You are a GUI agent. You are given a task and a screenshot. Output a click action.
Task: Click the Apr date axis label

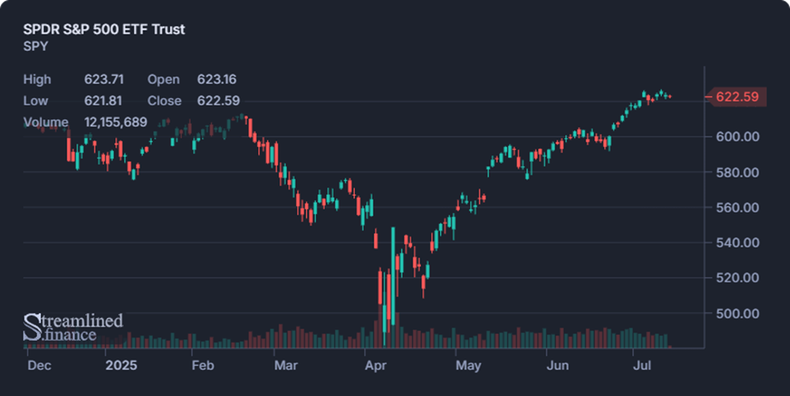[x=375, y=365]
